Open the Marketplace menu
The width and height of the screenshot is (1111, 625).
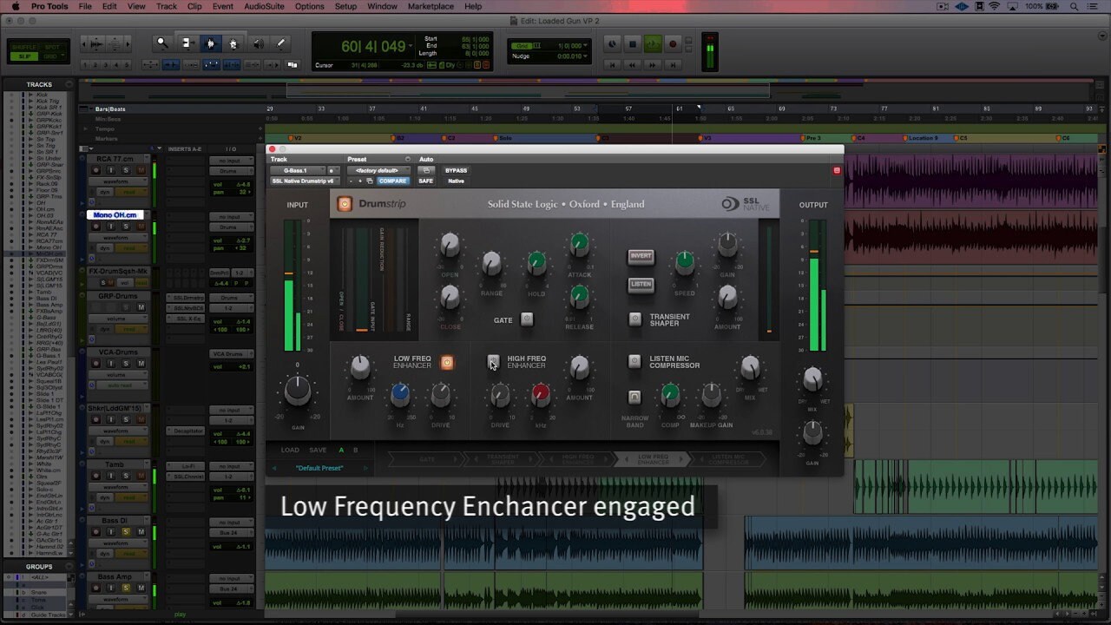431,6
